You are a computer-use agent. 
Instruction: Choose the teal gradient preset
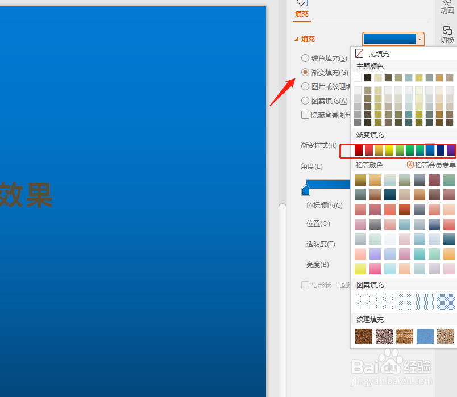point(420,151)
